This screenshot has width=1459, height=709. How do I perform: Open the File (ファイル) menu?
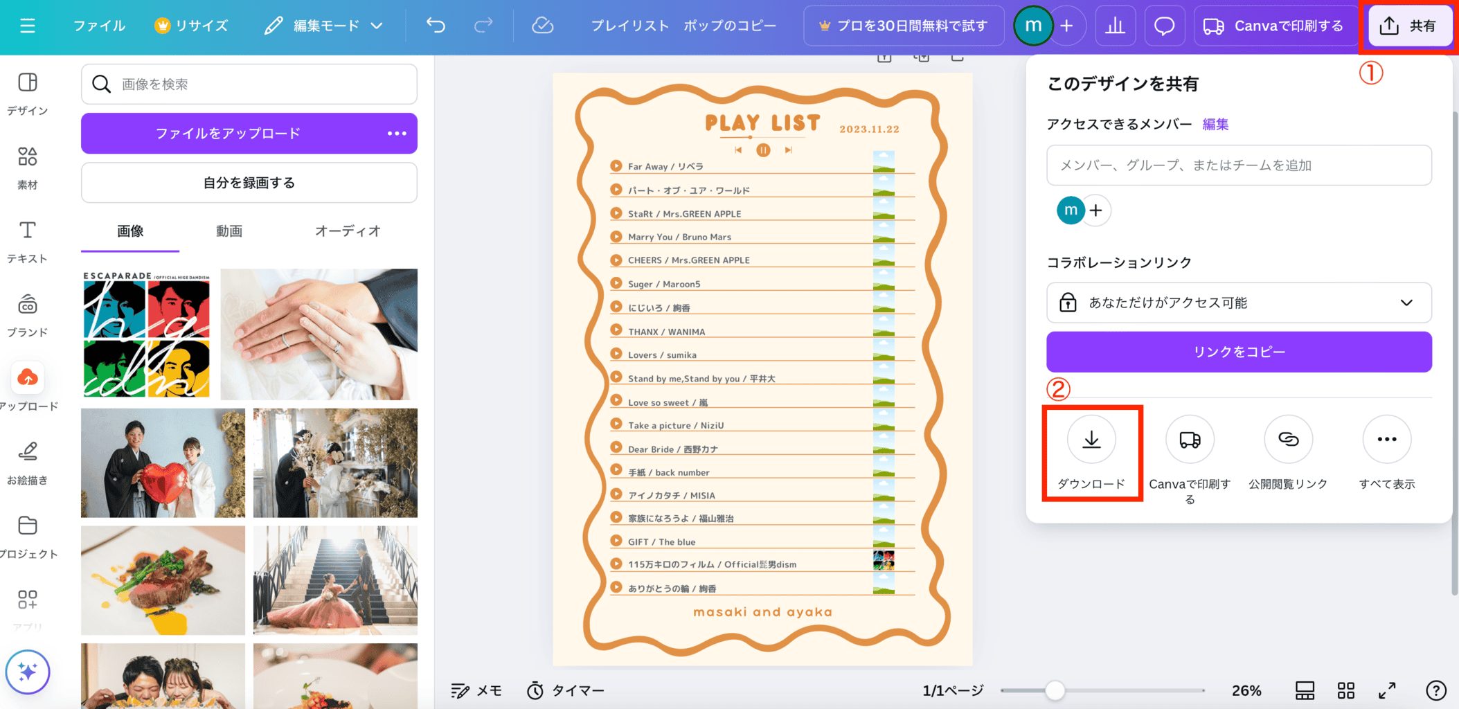pyautogui.click(x=99, y=26)
